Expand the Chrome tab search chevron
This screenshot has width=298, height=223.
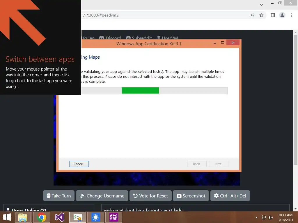(x=262, y=5)
